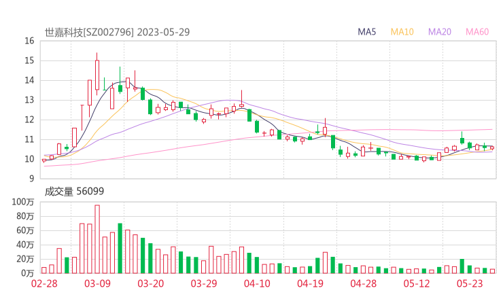The image size is (503, 299).
Task: Click the 05-12 date axis label
Action: click(417, 283)
